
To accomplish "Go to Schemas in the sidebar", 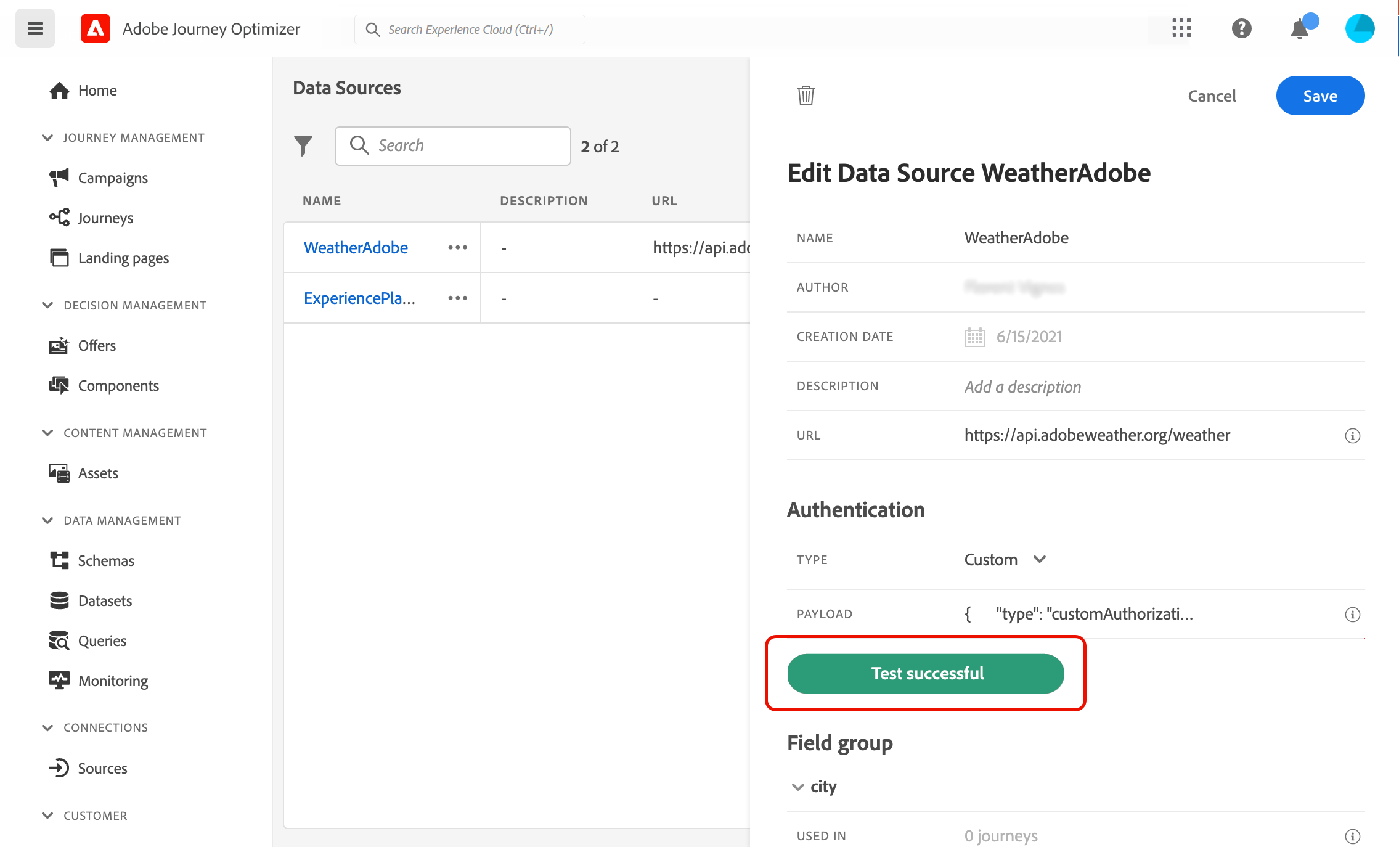I will (x=106, y=560).
